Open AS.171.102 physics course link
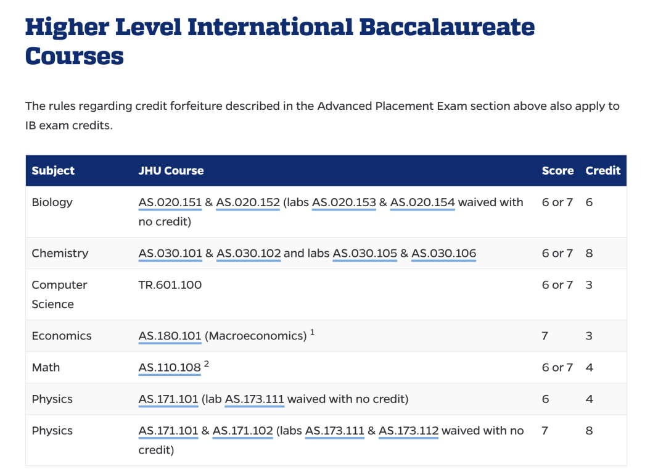The width and height of the screenshot is (666, 474). (x=242, y=431)
